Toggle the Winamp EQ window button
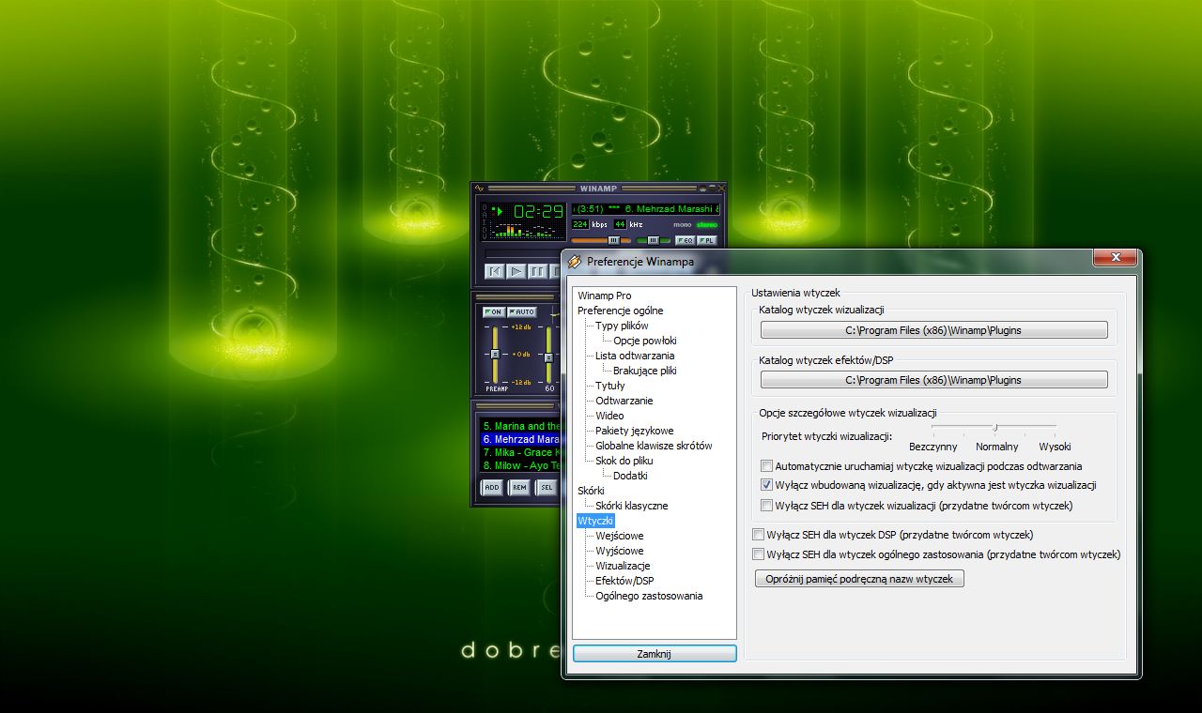Viewport: 1202px width, 713px height. coord(686,240)
